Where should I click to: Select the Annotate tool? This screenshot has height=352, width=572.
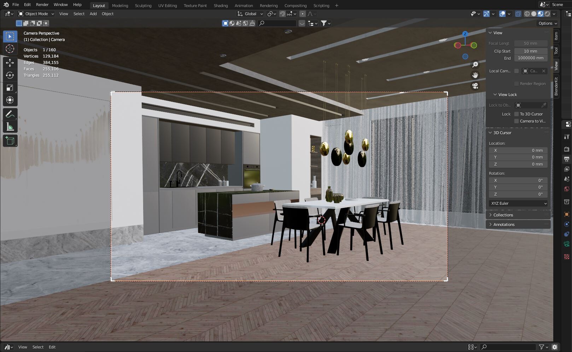(10, 113)
